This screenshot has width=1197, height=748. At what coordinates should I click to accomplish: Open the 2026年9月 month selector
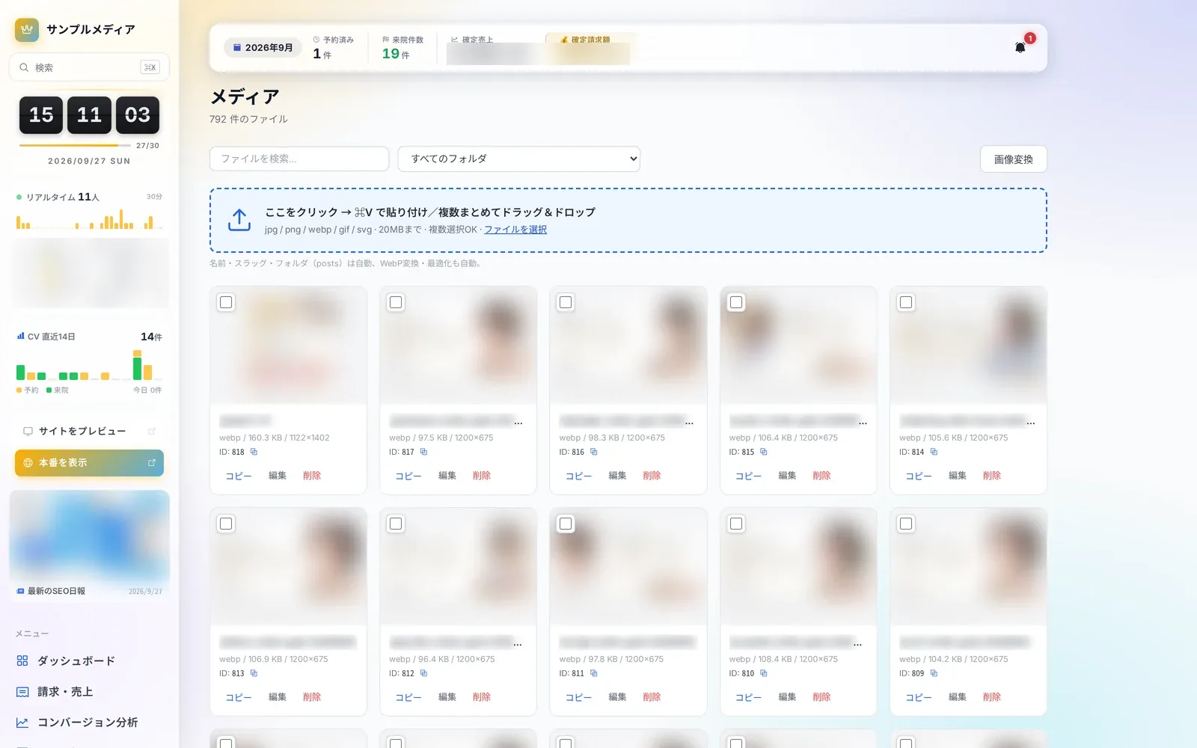(263, 48)
